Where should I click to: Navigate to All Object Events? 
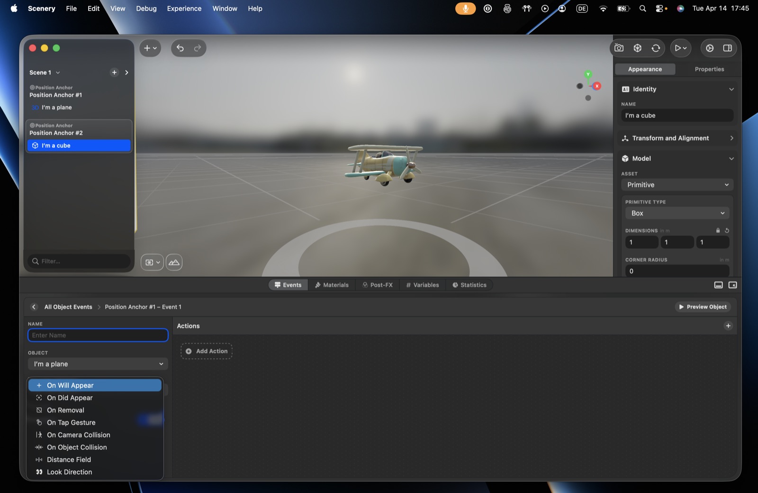point(68,307)
